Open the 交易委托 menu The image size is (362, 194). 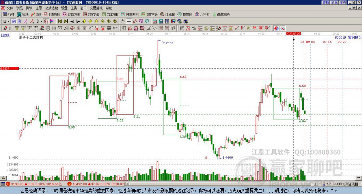[96, 8]
